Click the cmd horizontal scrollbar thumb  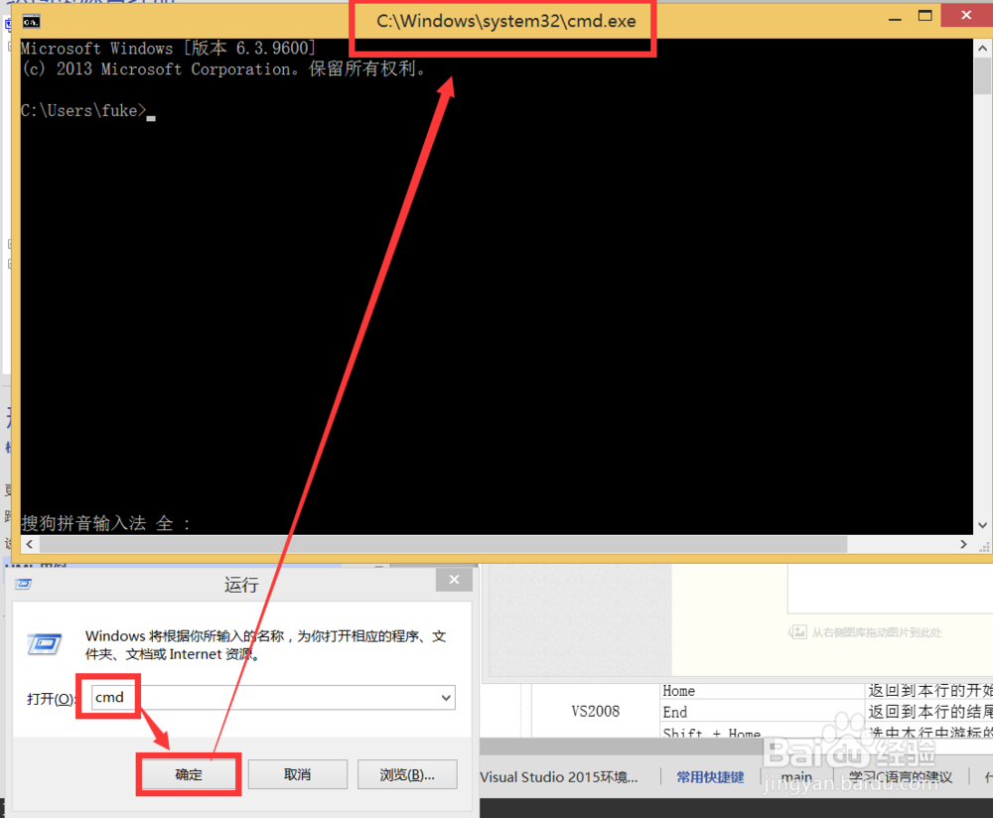[x=443, y=544]
